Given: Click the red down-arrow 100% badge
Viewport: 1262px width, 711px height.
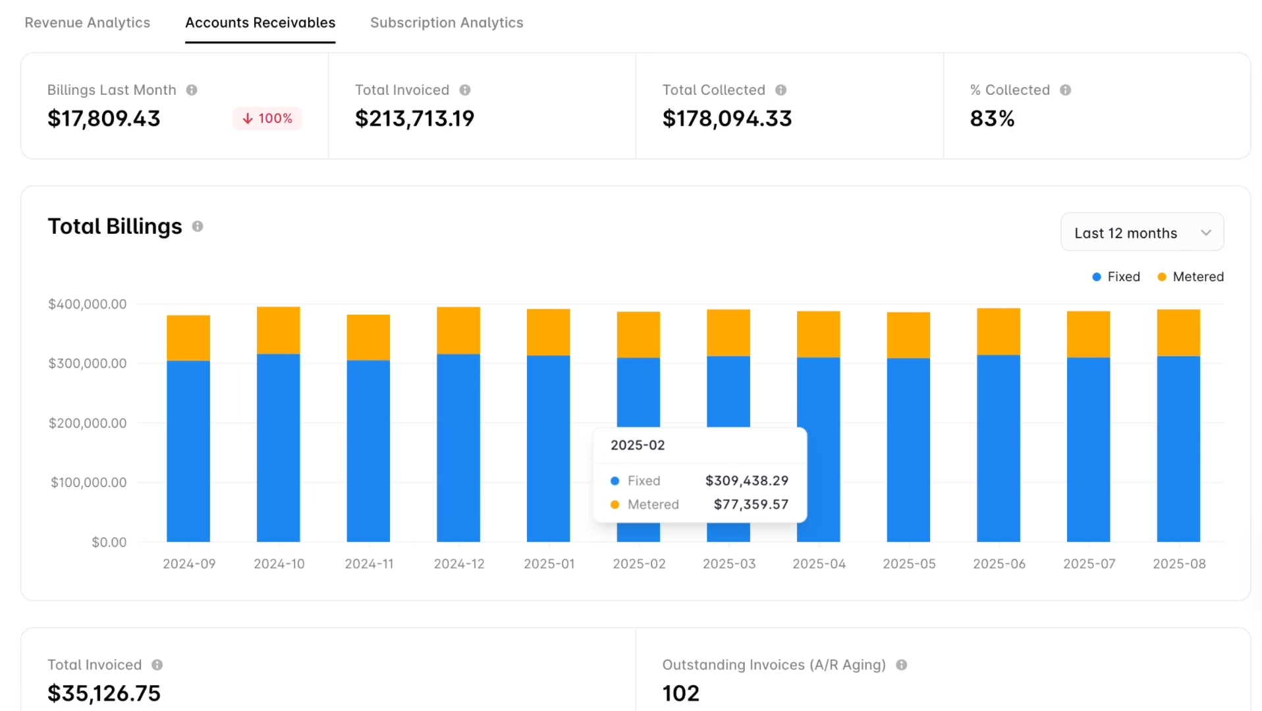Looking at the screenshot, I should click(267, 118).
